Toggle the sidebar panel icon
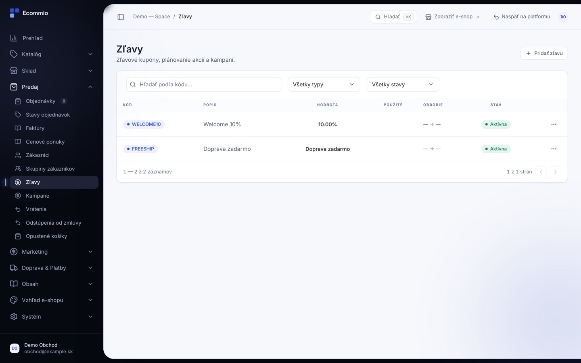581x363 pixels. point(121,17)
